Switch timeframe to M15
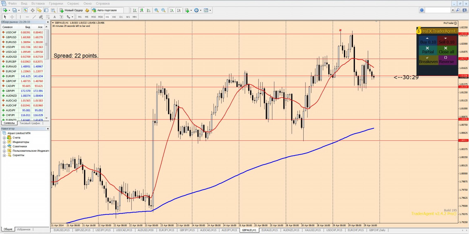 coord(93,17)
